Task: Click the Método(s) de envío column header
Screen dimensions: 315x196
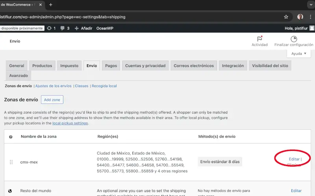Action: point(217,136)
